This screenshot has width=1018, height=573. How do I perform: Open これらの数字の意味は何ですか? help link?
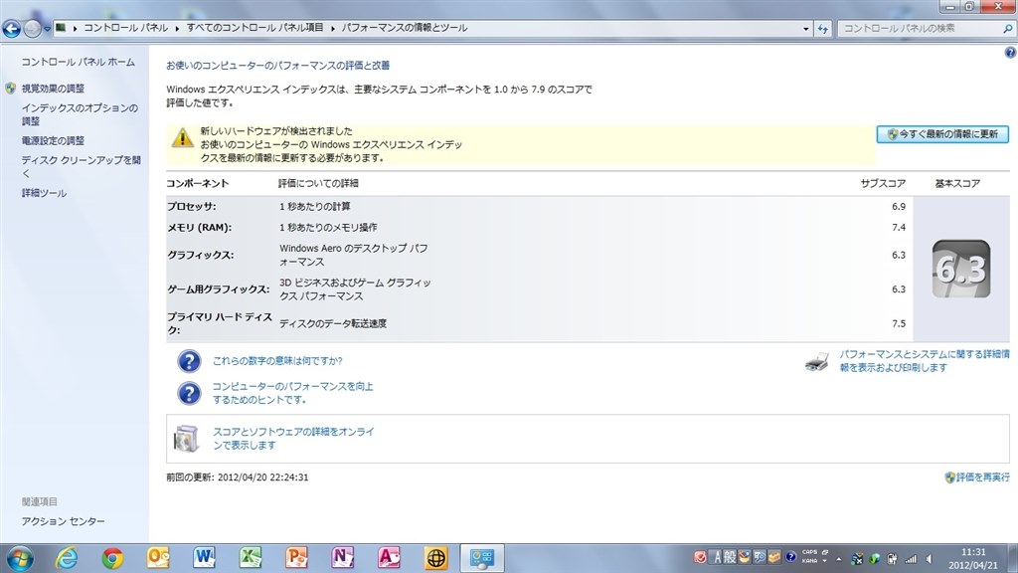coord(277,360)
